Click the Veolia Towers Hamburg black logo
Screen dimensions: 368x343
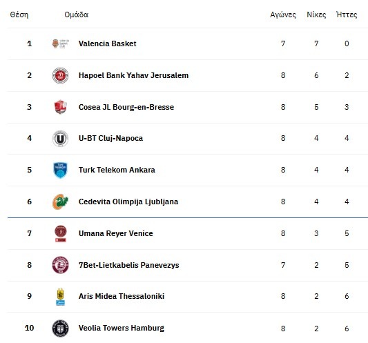(x=60, y=328)
